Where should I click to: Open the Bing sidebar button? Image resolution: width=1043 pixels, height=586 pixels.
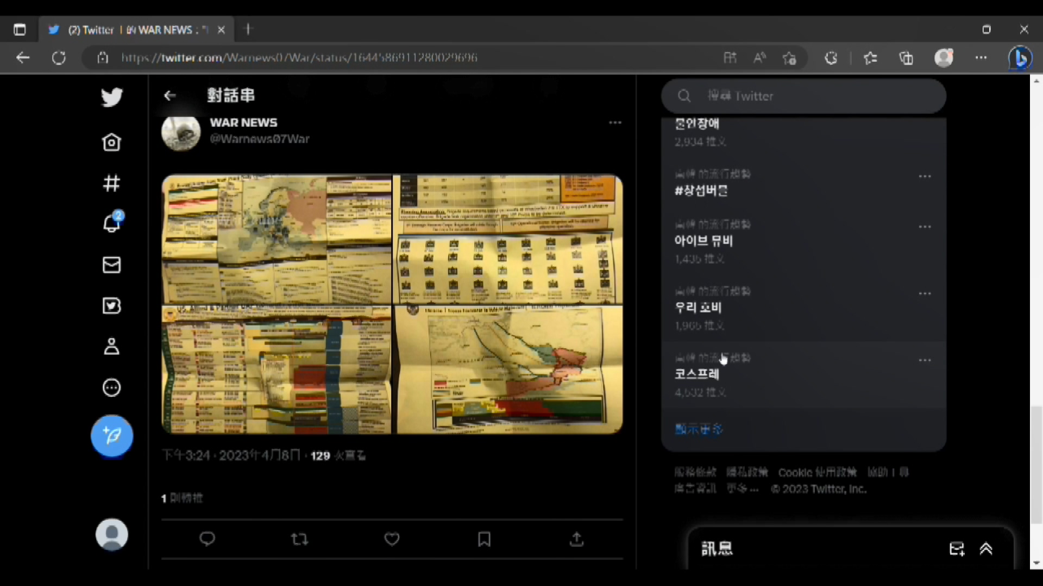pyautogui.click(x=1020, y=58)
